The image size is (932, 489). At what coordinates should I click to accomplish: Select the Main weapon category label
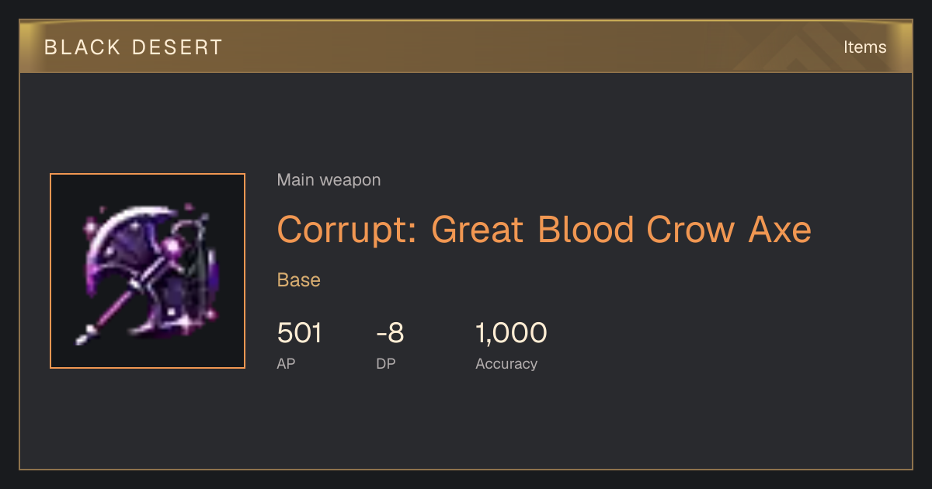[329, 181]
